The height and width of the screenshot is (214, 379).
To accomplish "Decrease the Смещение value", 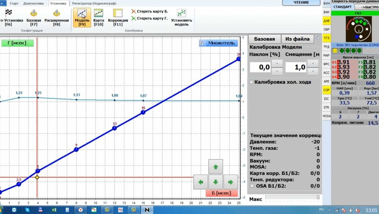I will pos(313,71).
